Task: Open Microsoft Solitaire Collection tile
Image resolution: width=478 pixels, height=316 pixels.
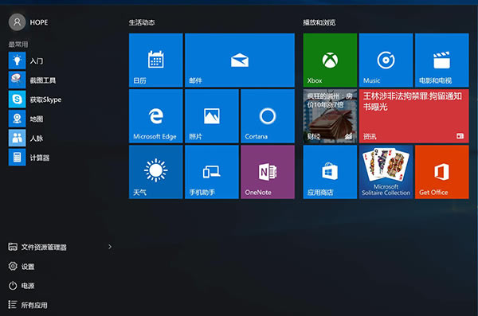Action: click(x=386, y=172)
